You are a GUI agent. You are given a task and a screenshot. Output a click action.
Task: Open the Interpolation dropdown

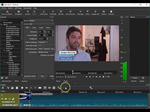(x=46, y=52)
